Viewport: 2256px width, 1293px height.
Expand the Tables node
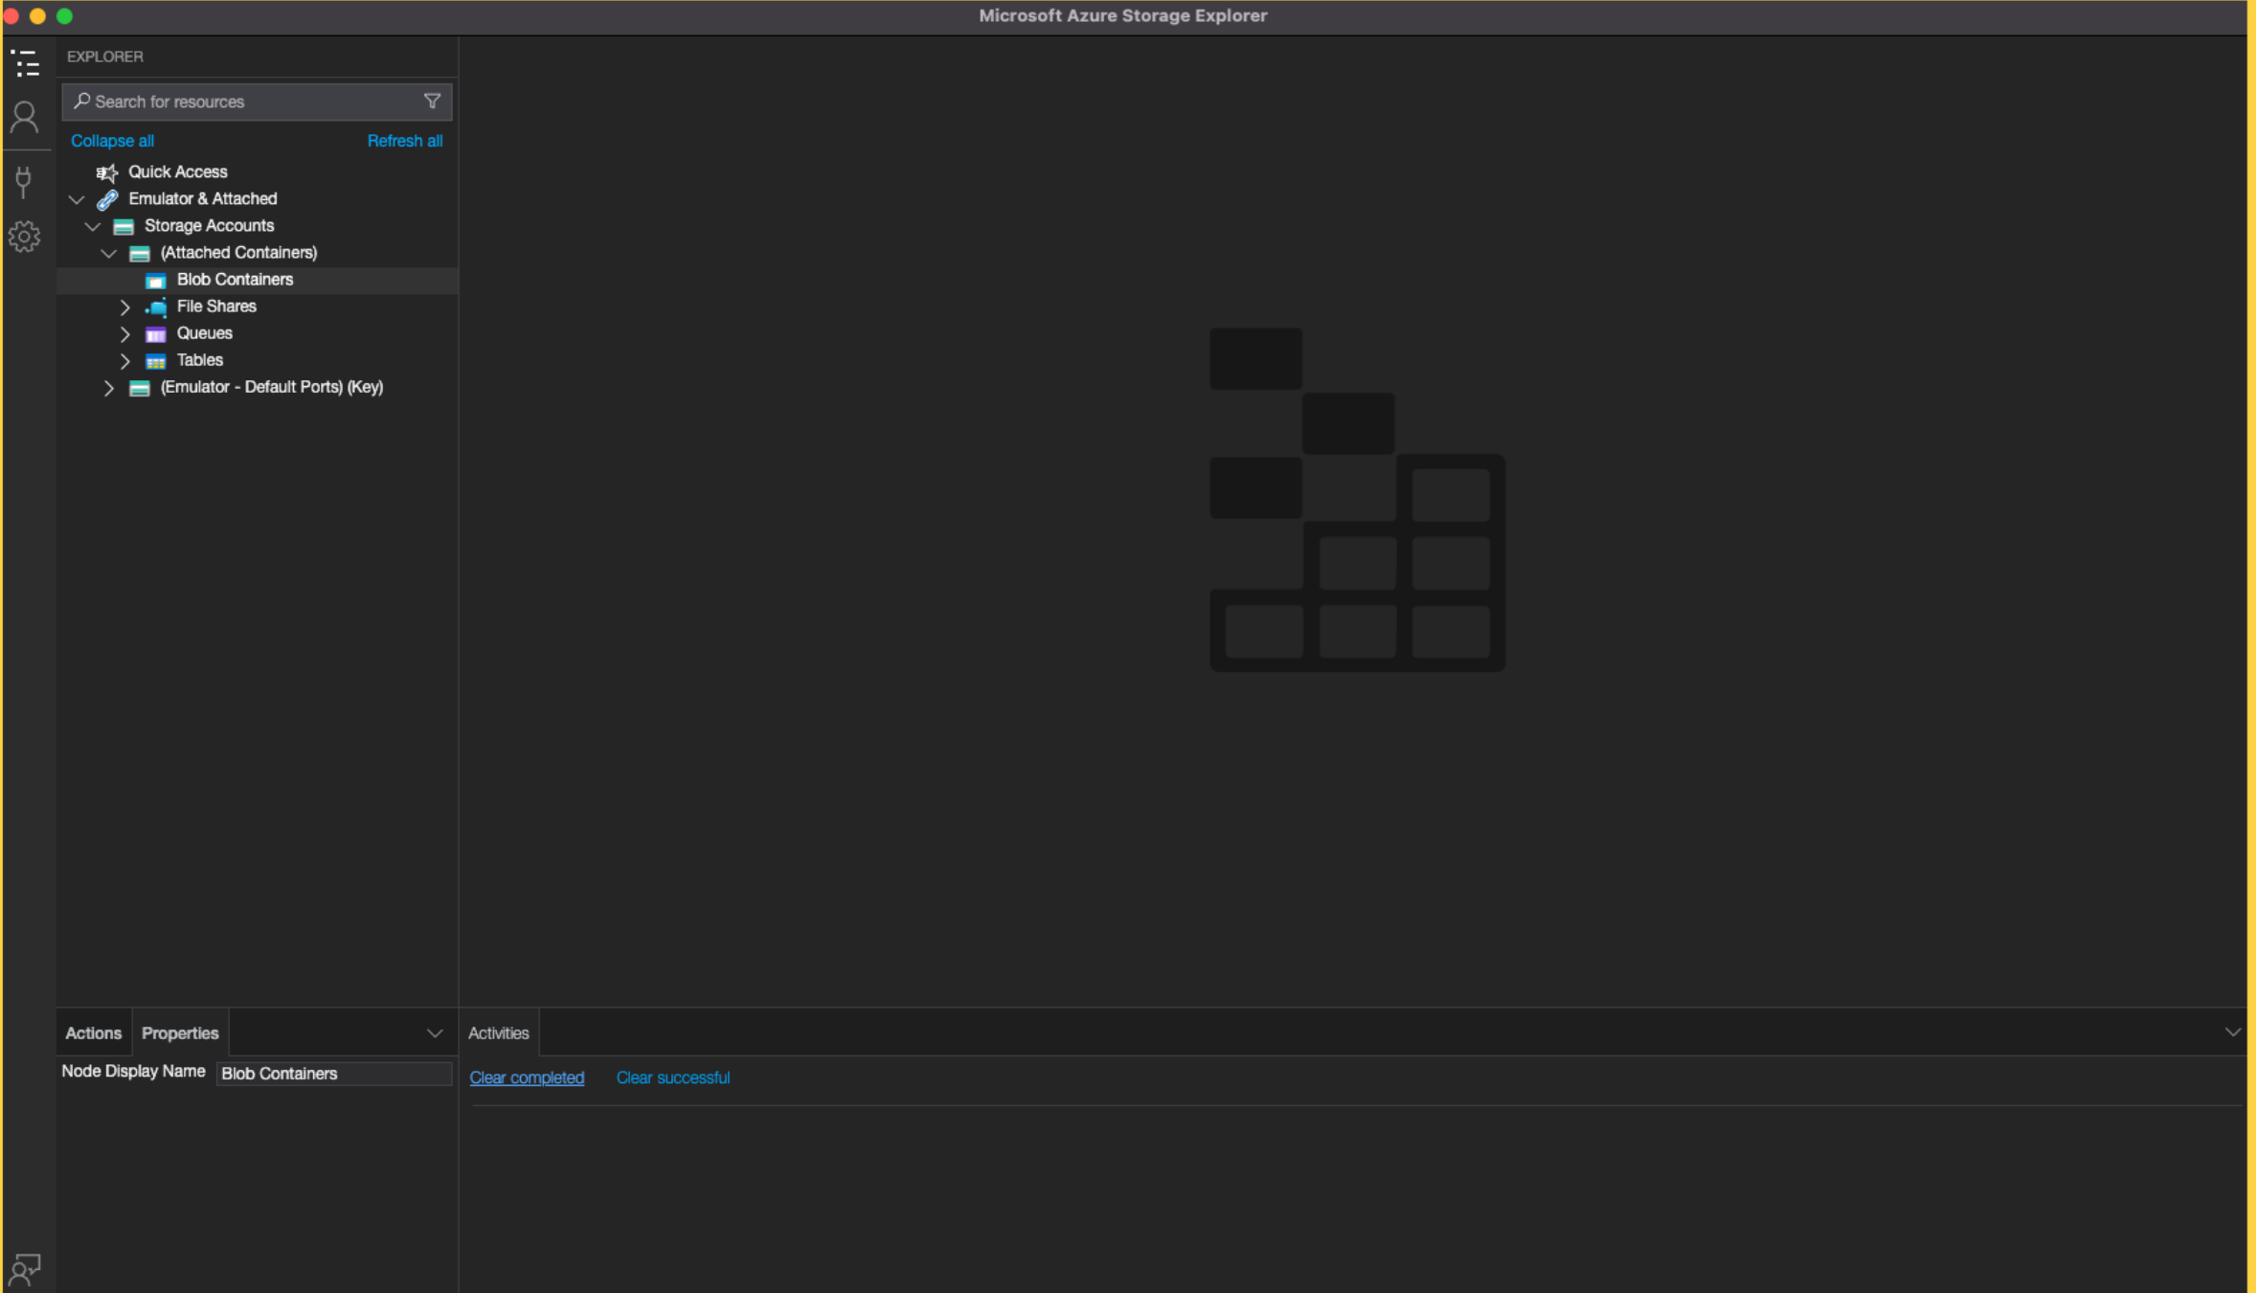(x=124, y=360)
